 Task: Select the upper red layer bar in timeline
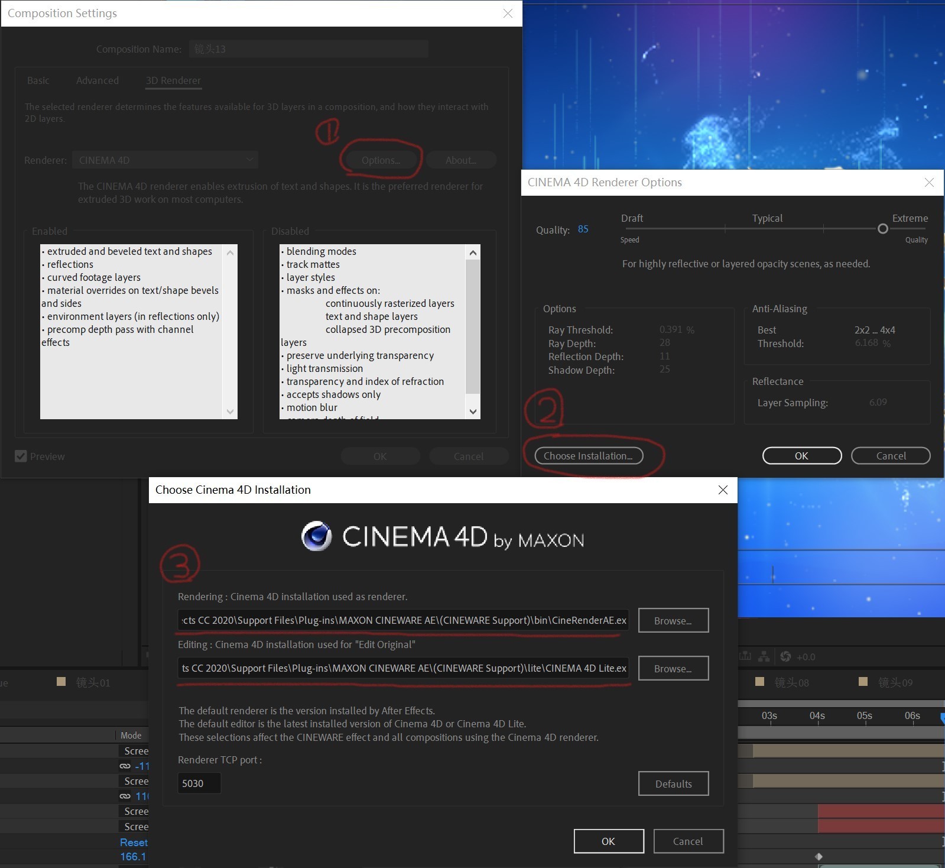[881, 811]
